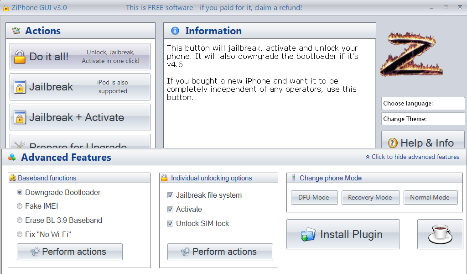This screenshot has width=467, height=274.
Task: Click the coffee cup donate icon button
Action: [440, 234]
